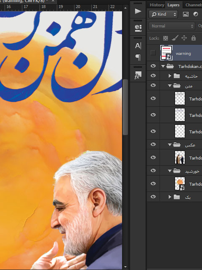
Task: Hide the Tarhdokan group
Action: 153,66
